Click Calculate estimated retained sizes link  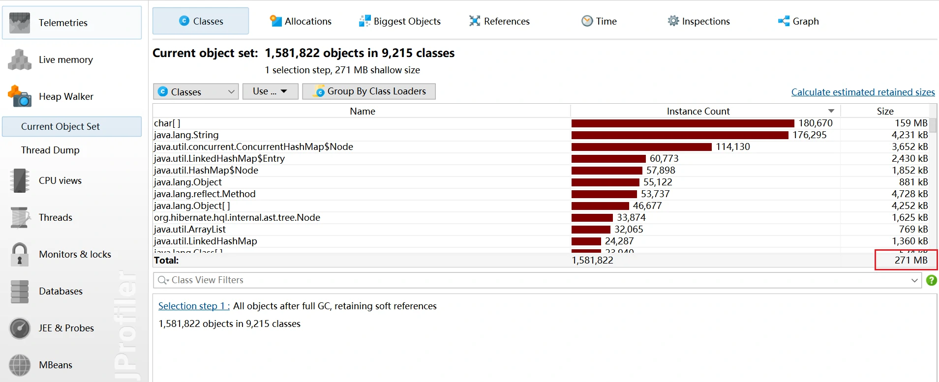(863, 92)
